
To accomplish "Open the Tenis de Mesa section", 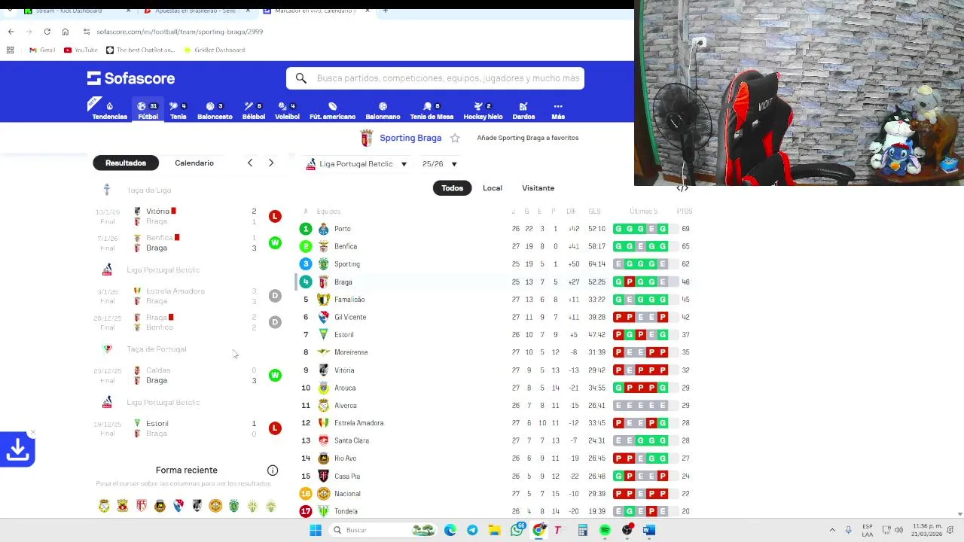I will click(x=432, y=110).
